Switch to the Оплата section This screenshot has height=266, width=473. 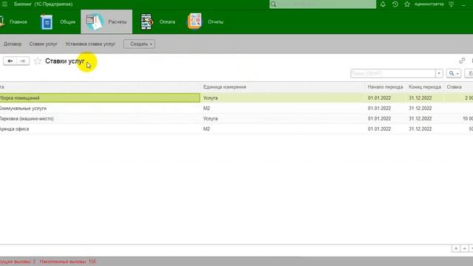pyautogui.click(x=167, y=21)
